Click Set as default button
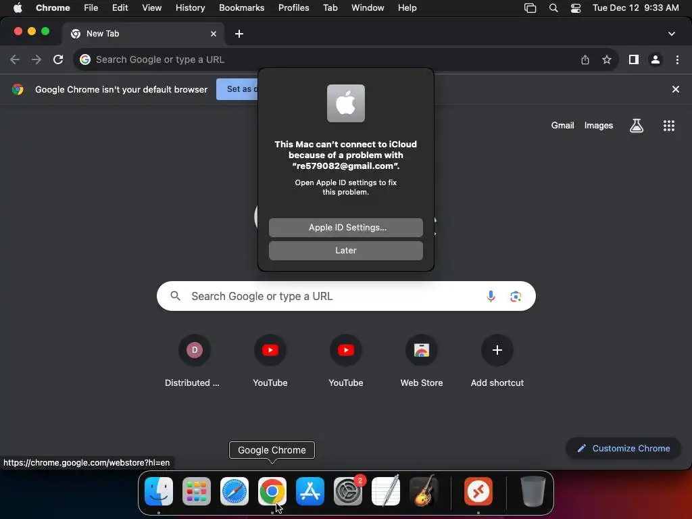692x519 pixels. click(237, 89)
